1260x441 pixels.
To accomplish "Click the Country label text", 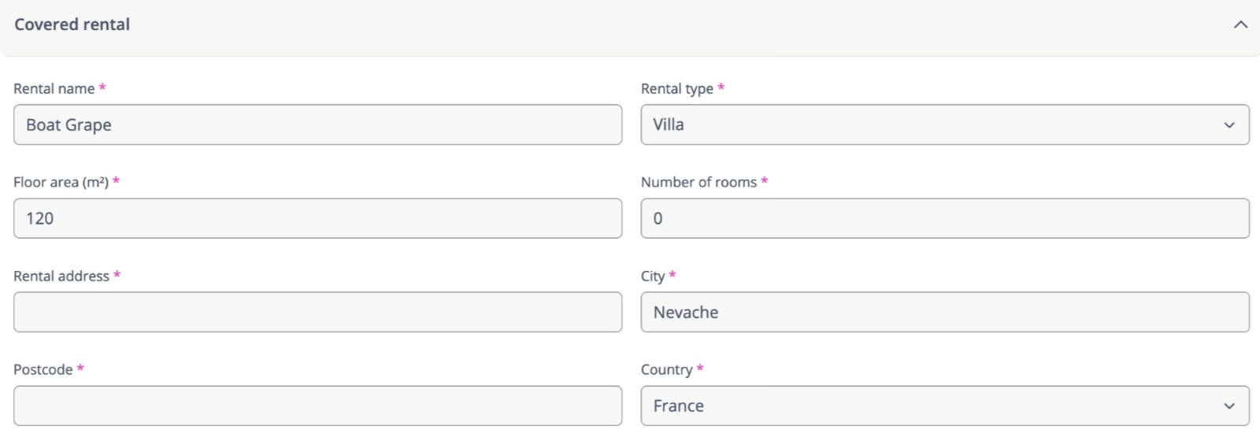I will coord(666,369).
